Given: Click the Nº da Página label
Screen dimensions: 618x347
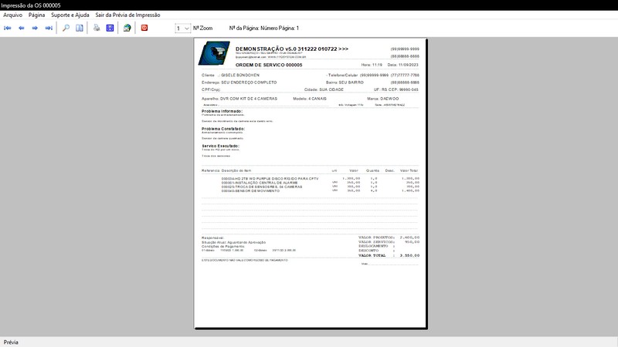Looking at the screenshot, I should pyautogui.click(x=263, y=29).
